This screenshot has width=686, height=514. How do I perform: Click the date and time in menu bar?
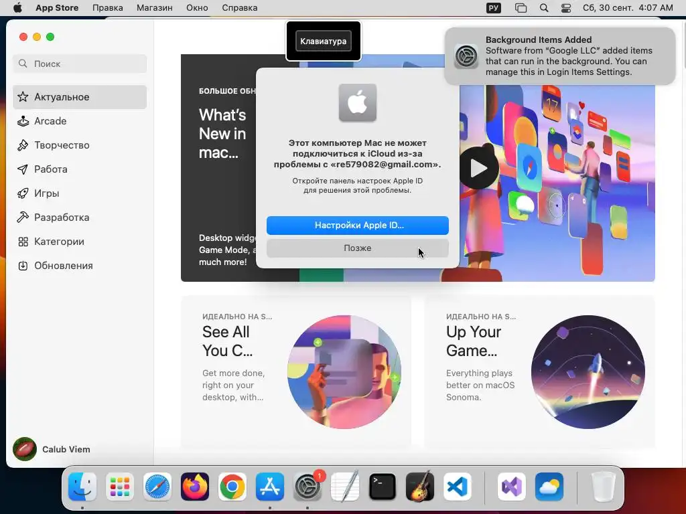(628, 8)
